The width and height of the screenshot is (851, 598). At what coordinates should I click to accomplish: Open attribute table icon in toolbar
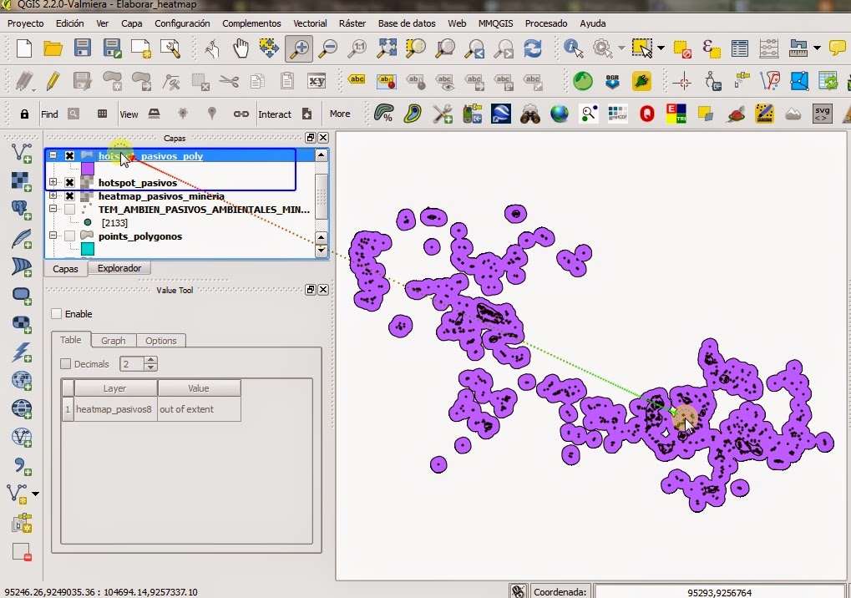(x=740, y=48)
